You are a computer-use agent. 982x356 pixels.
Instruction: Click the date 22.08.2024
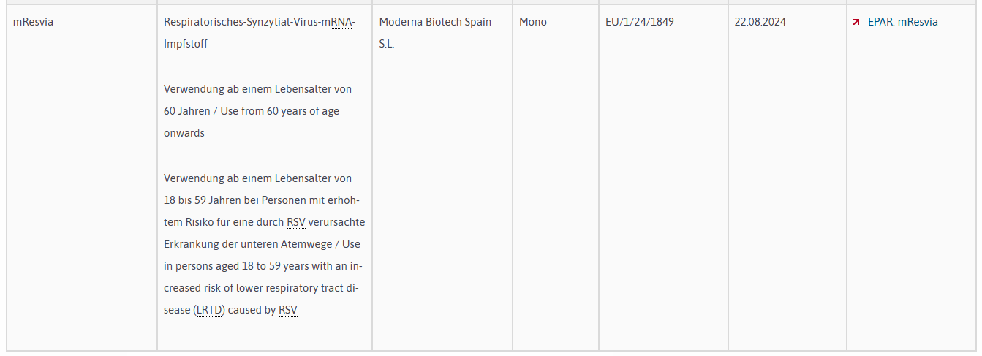click(760, 22)
